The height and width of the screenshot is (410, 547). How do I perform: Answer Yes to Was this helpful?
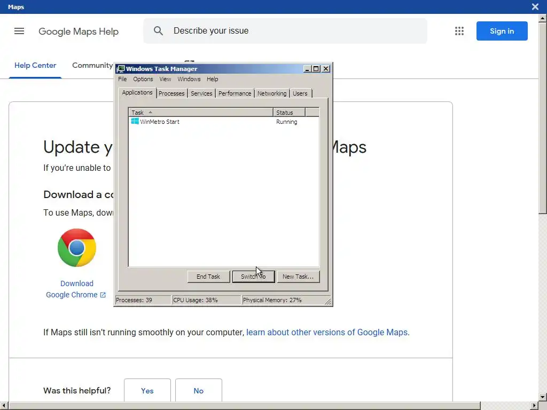point(147,390)
